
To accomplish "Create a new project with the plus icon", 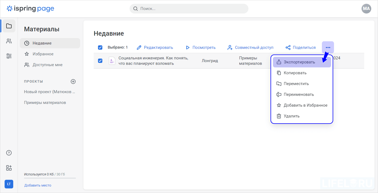I will 73,81.
